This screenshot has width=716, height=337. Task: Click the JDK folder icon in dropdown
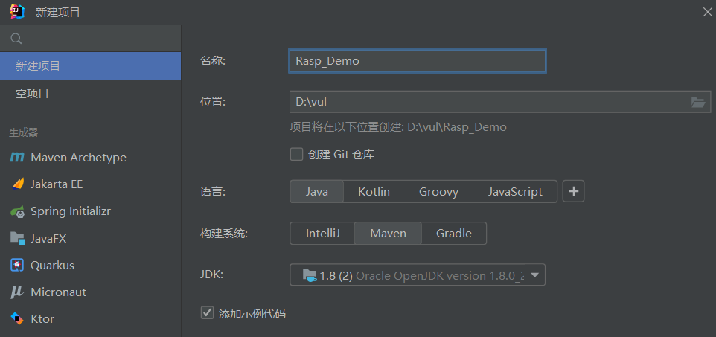pyautogui.click(x=309, y=275)
